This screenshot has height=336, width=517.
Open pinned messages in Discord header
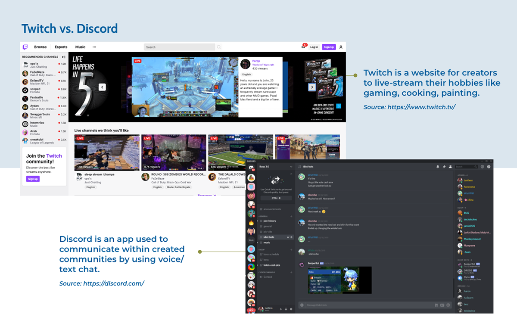tap(444, 167)
